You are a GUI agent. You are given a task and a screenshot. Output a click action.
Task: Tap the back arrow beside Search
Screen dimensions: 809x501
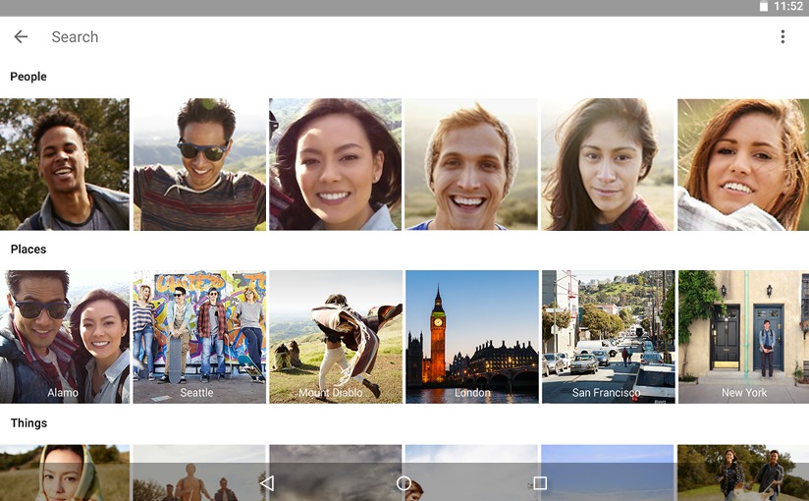click(x=21, y=37)
